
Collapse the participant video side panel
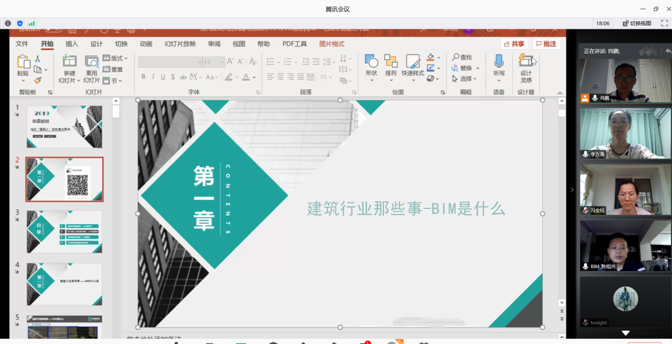coord(572,190)
